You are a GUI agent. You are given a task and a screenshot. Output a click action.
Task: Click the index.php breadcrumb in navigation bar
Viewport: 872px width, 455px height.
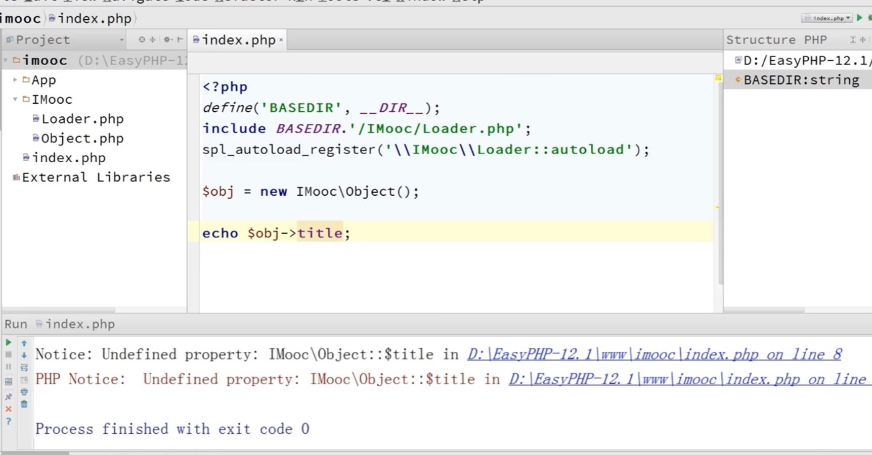(91, 19)
